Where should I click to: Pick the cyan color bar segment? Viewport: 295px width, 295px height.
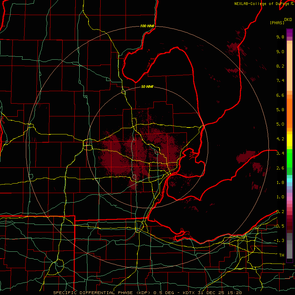[289, 180]
